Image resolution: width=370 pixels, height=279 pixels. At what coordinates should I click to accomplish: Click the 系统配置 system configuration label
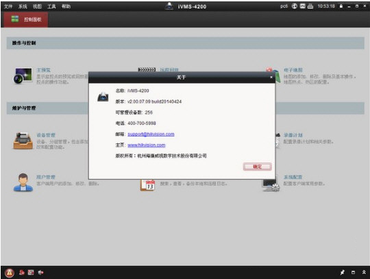[293, 177]
